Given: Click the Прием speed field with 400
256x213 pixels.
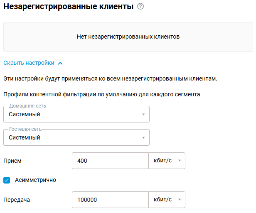Looking at the screenshot, I should 110,161.
